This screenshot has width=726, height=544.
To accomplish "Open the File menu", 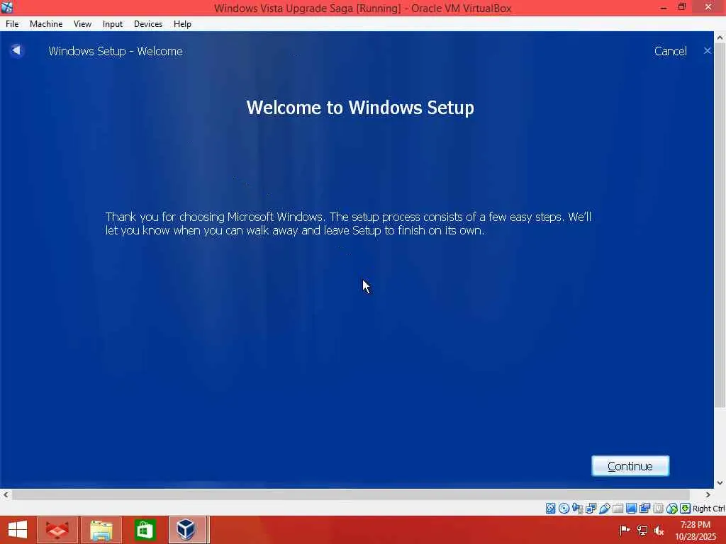I will 12,24.
